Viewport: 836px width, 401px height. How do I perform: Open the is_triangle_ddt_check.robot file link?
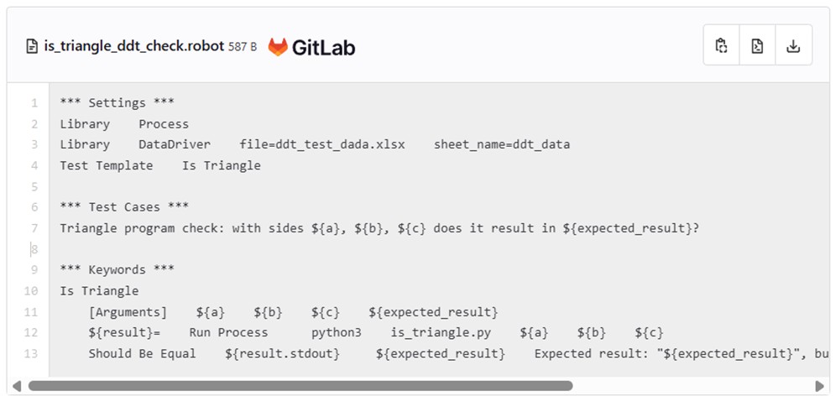pyautogui.click(x=133, y=47)
